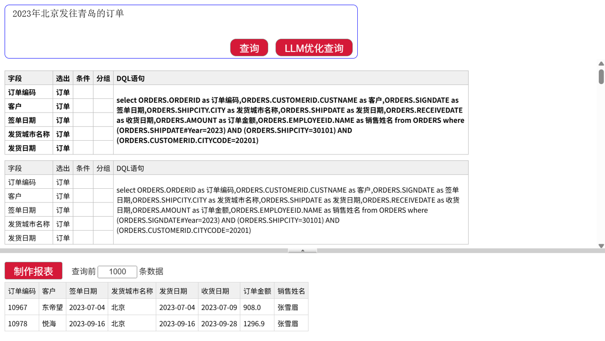Click the 查询 button
This screenshot has width=605, height=341.
(249, 48)
